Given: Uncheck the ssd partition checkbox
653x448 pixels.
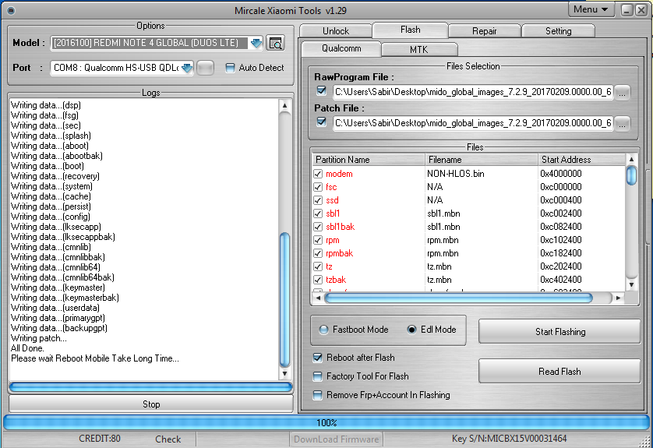Looking at the screenshot, I should pyautogui.click(x=318, y=200).
